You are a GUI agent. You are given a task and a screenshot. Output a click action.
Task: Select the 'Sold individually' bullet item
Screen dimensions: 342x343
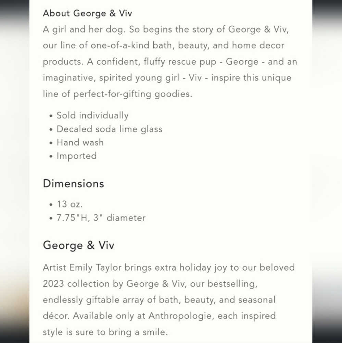92,115
